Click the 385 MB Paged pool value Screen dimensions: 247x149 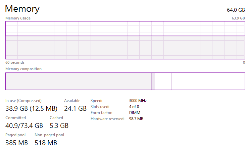[x=16, y=143]
